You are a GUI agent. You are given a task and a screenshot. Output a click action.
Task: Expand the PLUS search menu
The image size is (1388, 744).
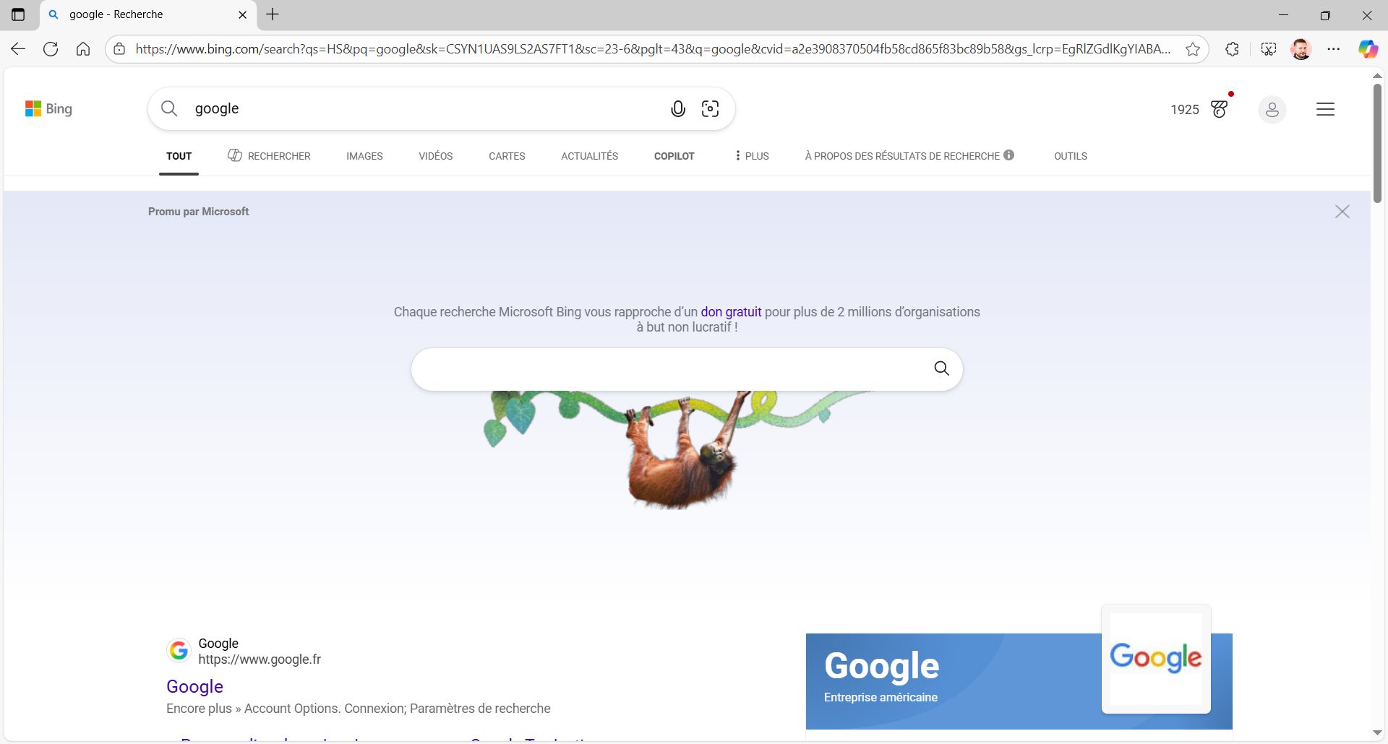tap(750, 155)
